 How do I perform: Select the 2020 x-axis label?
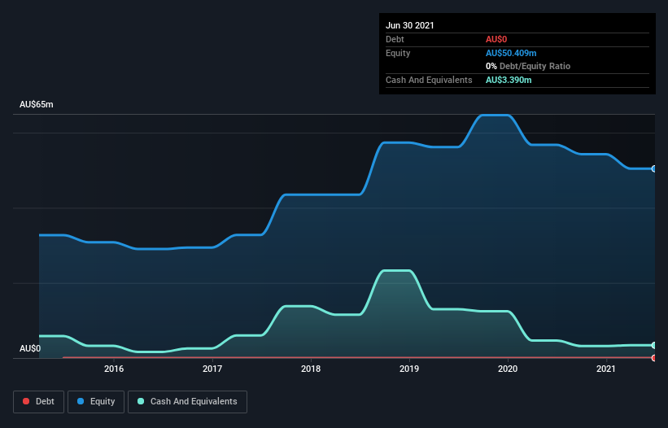click(508, 369)
